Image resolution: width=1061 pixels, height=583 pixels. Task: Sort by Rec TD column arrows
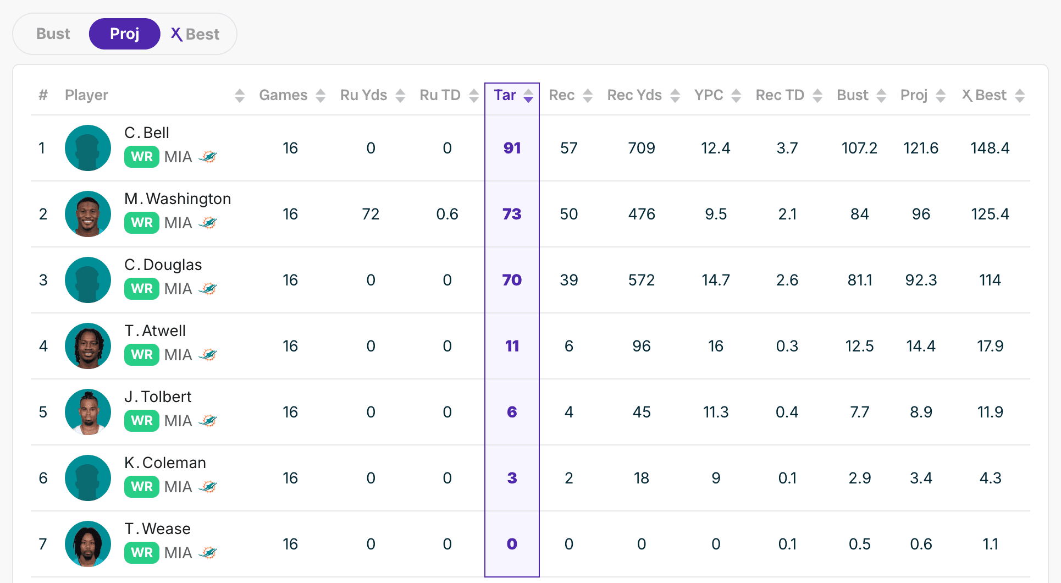click(817, 96)
